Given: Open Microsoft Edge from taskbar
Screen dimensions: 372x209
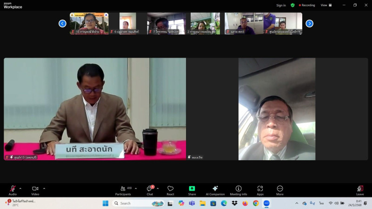Looking at the screenshot, I should [224, 203].
